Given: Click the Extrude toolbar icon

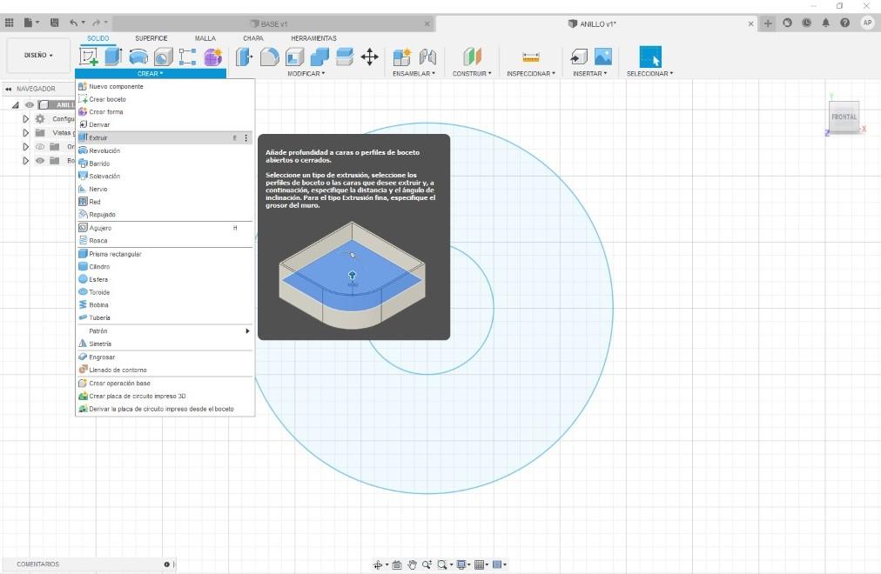Looking at the screenshot, I should (113, 57).
